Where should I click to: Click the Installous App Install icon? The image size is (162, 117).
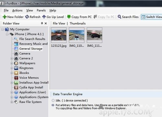click(16, 83)
